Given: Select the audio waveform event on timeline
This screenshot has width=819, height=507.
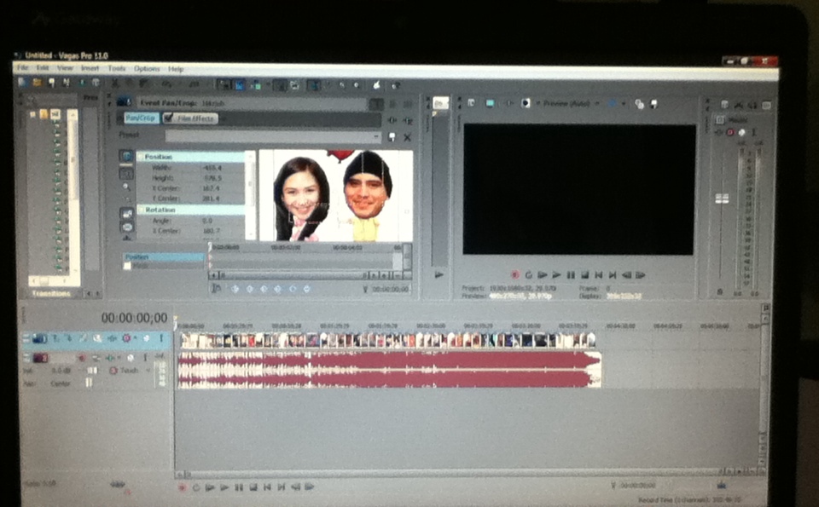Looking at the screenshot, I should 389,370.
